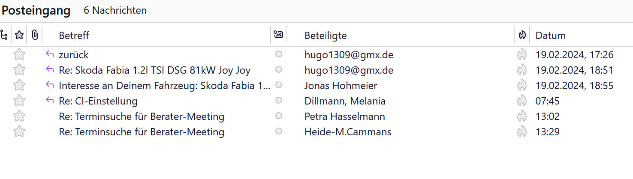
Task: Click the read status column header icon
Action: pos(278,35)
